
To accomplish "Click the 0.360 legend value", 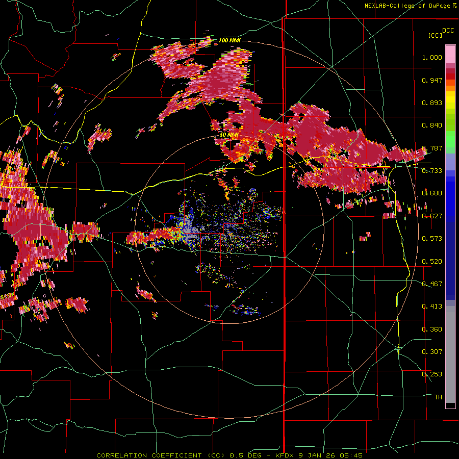I will pos(432,329).
